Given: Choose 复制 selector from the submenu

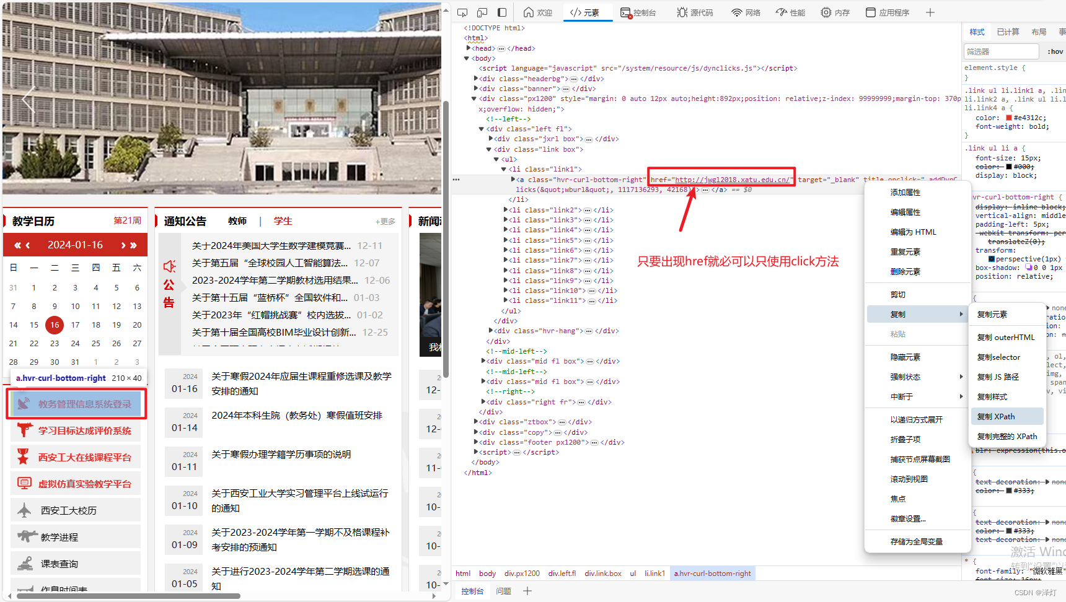Looking at the screenshot, I should coord(1007,357).
